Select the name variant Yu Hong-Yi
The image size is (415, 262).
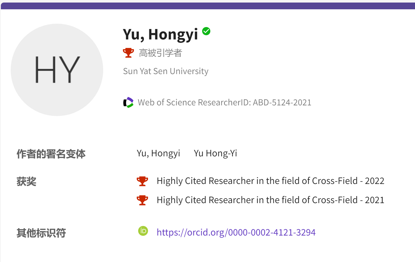(215, 153)
